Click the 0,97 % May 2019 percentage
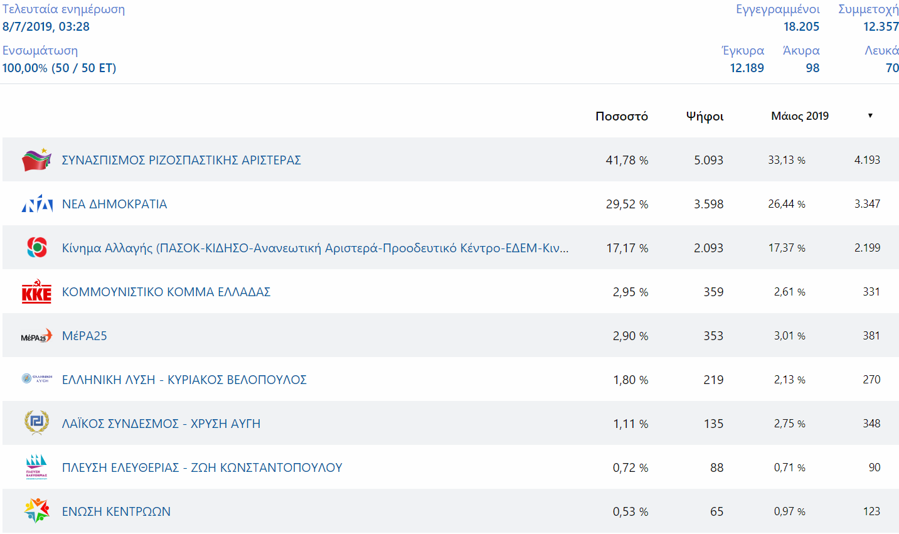The image size is (899, 534). coord(790,511)
